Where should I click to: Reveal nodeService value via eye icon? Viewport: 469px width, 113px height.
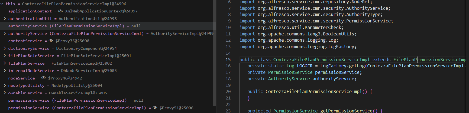[x=43, y=78]
